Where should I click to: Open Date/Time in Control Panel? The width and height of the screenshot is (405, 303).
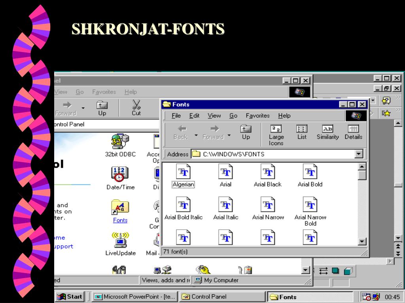[120, 178]
